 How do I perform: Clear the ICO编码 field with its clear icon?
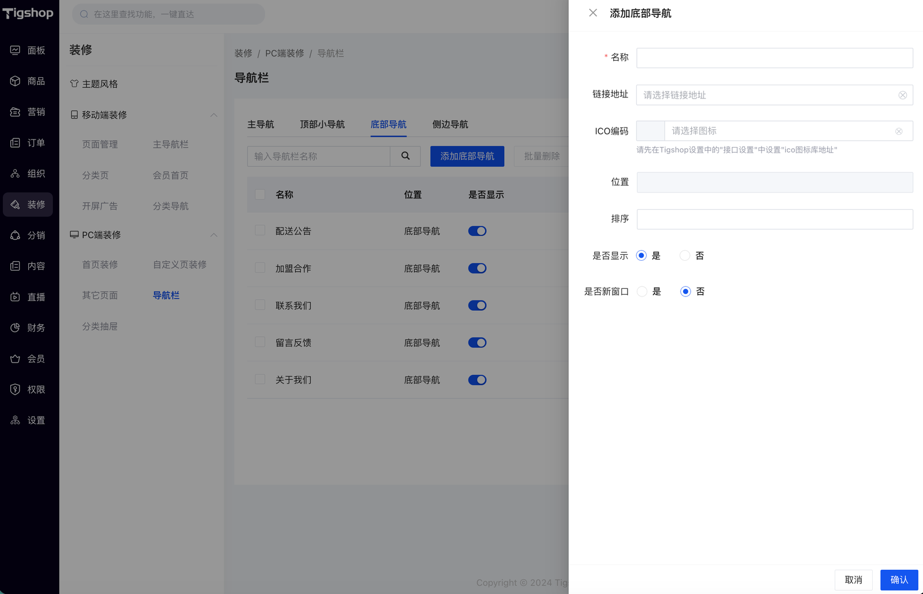pyautogui.click(x=899, y=131)
